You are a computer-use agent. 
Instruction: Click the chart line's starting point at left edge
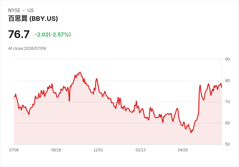[x=14, y=97]
